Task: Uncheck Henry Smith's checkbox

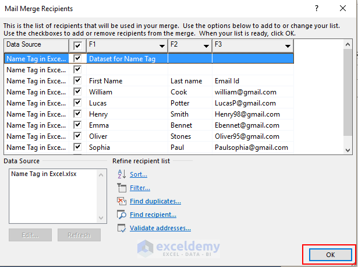Action: (x=77, y=114)
